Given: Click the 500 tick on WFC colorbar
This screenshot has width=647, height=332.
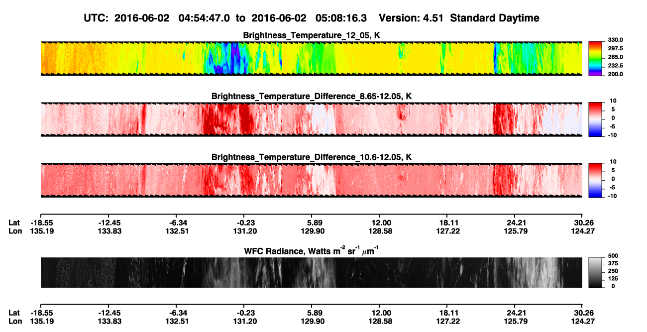Looking at the screenshot, I should pos(612,255).
